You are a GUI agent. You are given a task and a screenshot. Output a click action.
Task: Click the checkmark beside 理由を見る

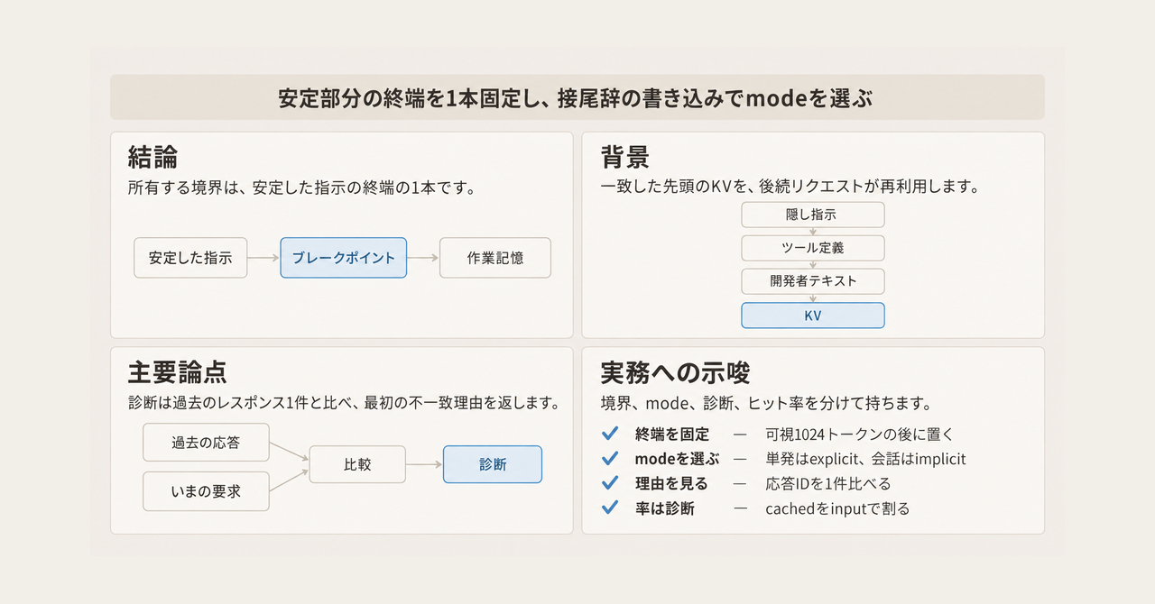tap(610, 483)
